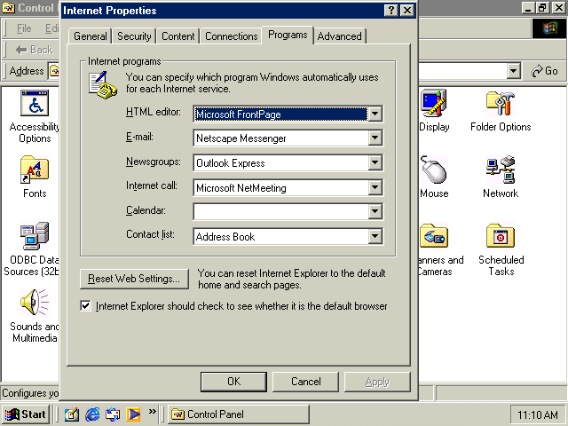Click OK in Internet Properties
The height and width of the screenshot is (426, 568).
coord(233,382)
